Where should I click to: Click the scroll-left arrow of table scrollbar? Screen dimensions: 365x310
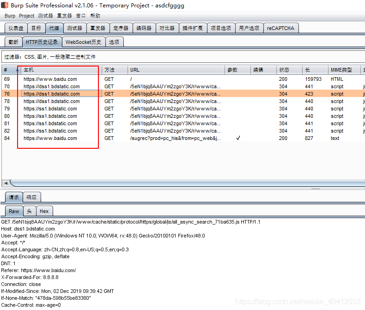click(6, 183)
